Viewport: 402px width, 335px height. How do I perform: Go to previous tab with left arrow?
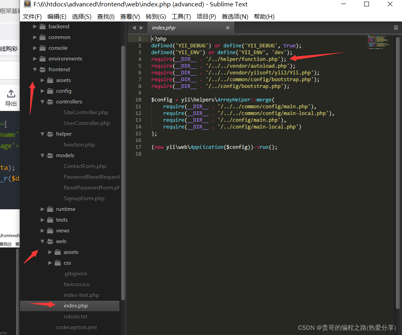click(x=134, y=28)
